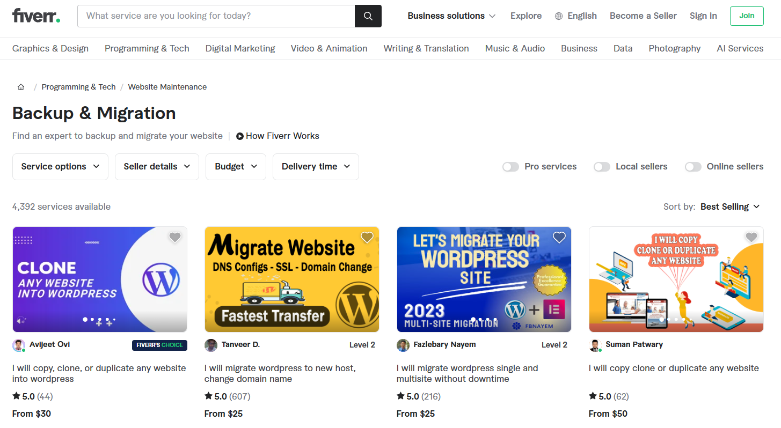Open Sort by Best Selling dropdown
The width and height of the screenshot is (781, 428).
point(730,207)
